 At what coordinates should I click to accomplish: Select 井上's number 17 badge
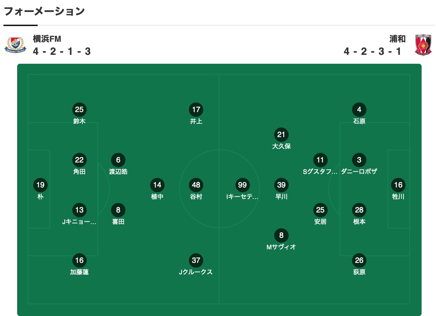coord(196,110)
